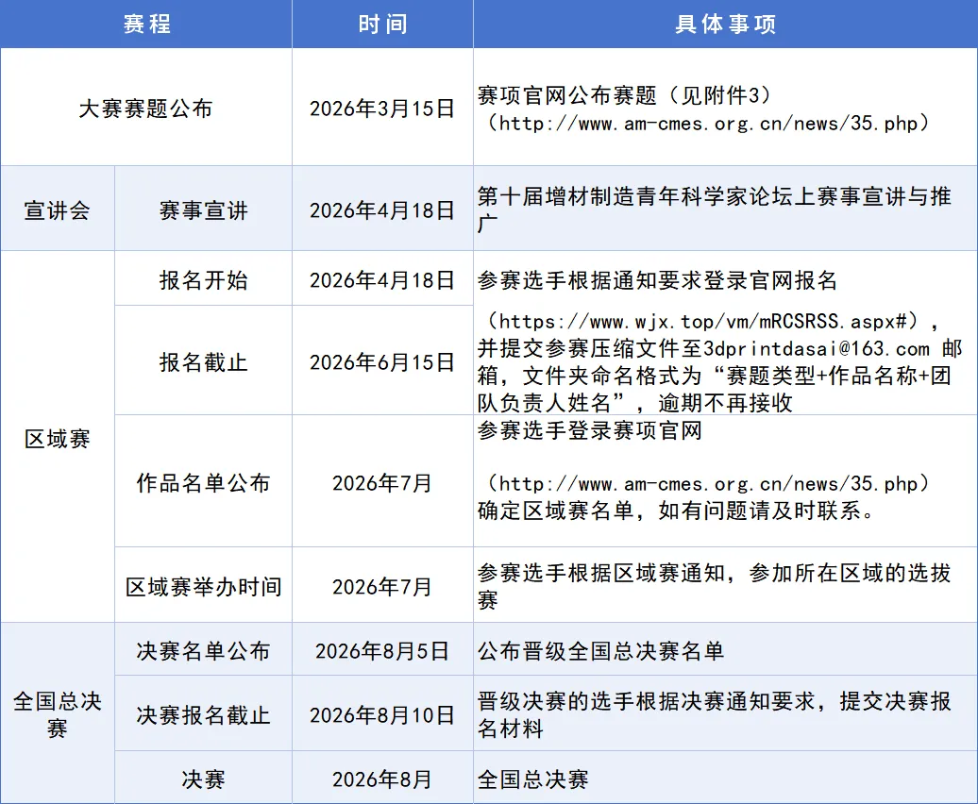Click the 决赛 cell in the last row

click(203, 778)
